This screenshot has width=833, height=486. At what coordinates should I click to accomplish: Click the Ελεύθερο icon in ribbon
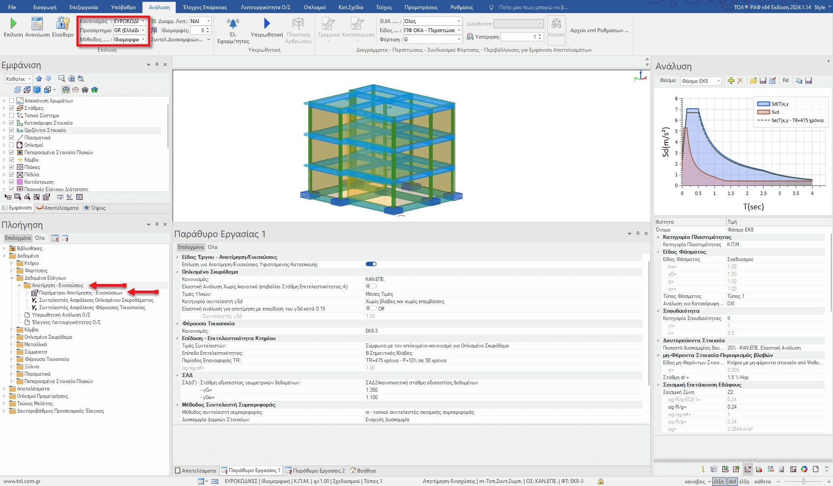pyautogui.click(x=63, y=23)
